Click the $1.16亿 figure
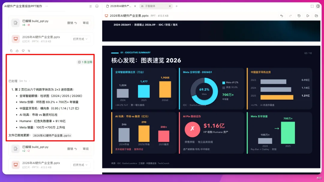The width and height of the screenshot is (324, 182). tap(214, 126)
